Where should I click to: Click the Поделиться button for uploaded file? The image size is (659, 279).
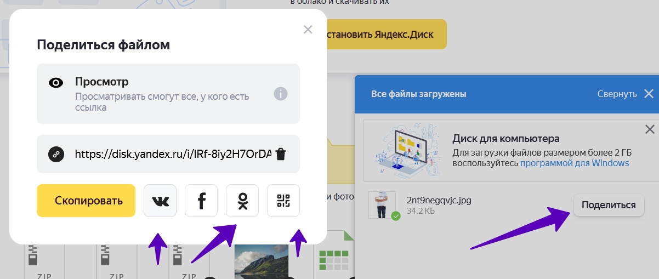(x=609, y=205)
